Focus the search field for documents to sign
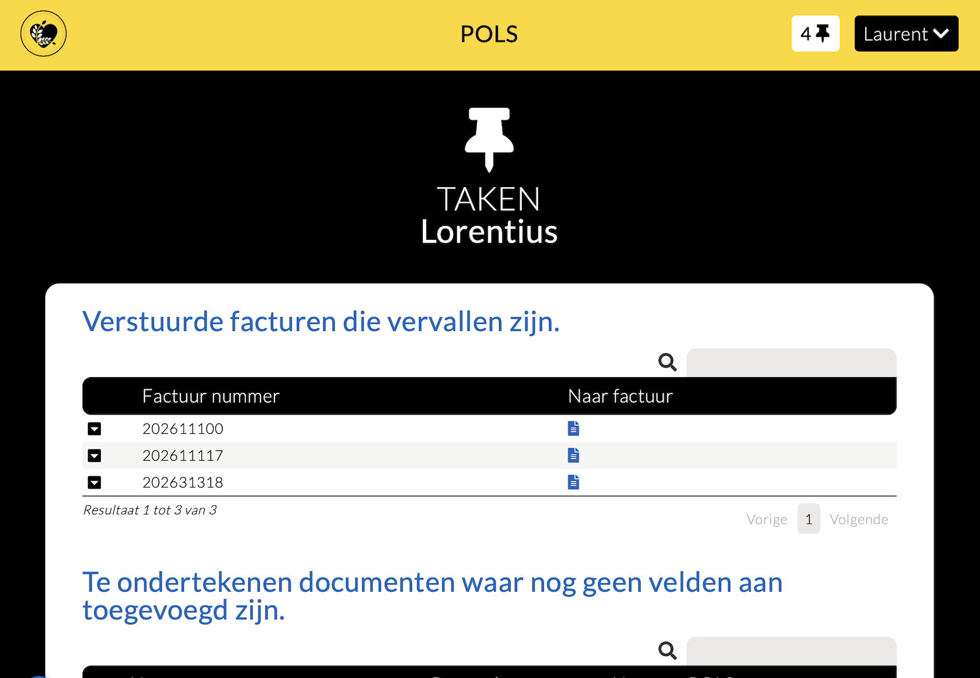 click(791, 651)
